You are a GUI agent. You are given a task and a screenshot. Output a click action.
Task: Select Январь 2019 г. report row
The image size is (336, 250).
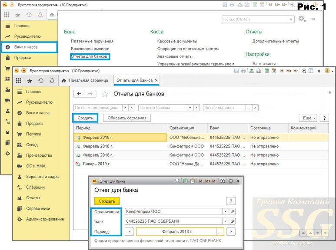click(x=201, y=164)
